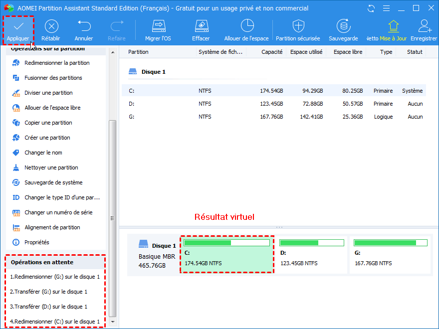Open the Effacer tool
This screenshot has width=439, height=329.
click(x=201, y=30)
